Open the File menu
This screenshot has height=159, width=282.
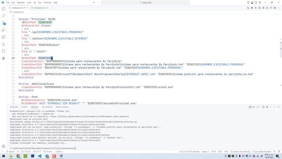(8, 3)
